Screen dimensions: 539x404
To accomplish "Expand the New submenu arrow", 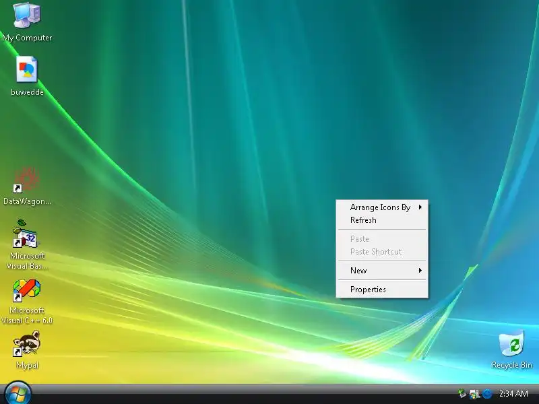I will click(x=420, y=271).
